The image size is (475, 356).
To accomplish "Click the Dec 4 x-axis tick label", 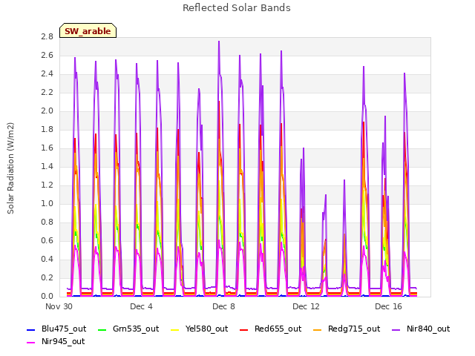I will pyautogui.click(x=141, y=306).
